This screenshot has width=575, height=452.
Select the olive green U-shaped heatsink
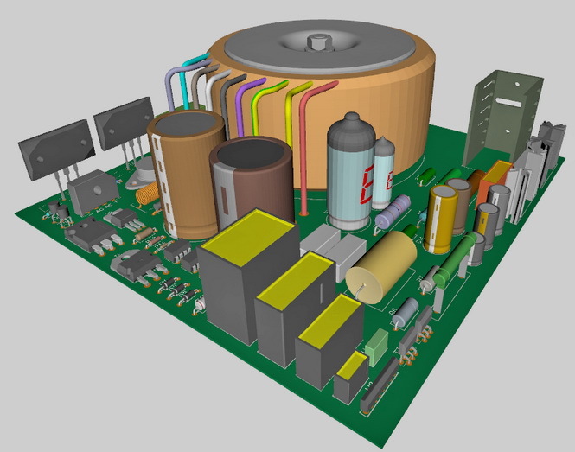502,119
